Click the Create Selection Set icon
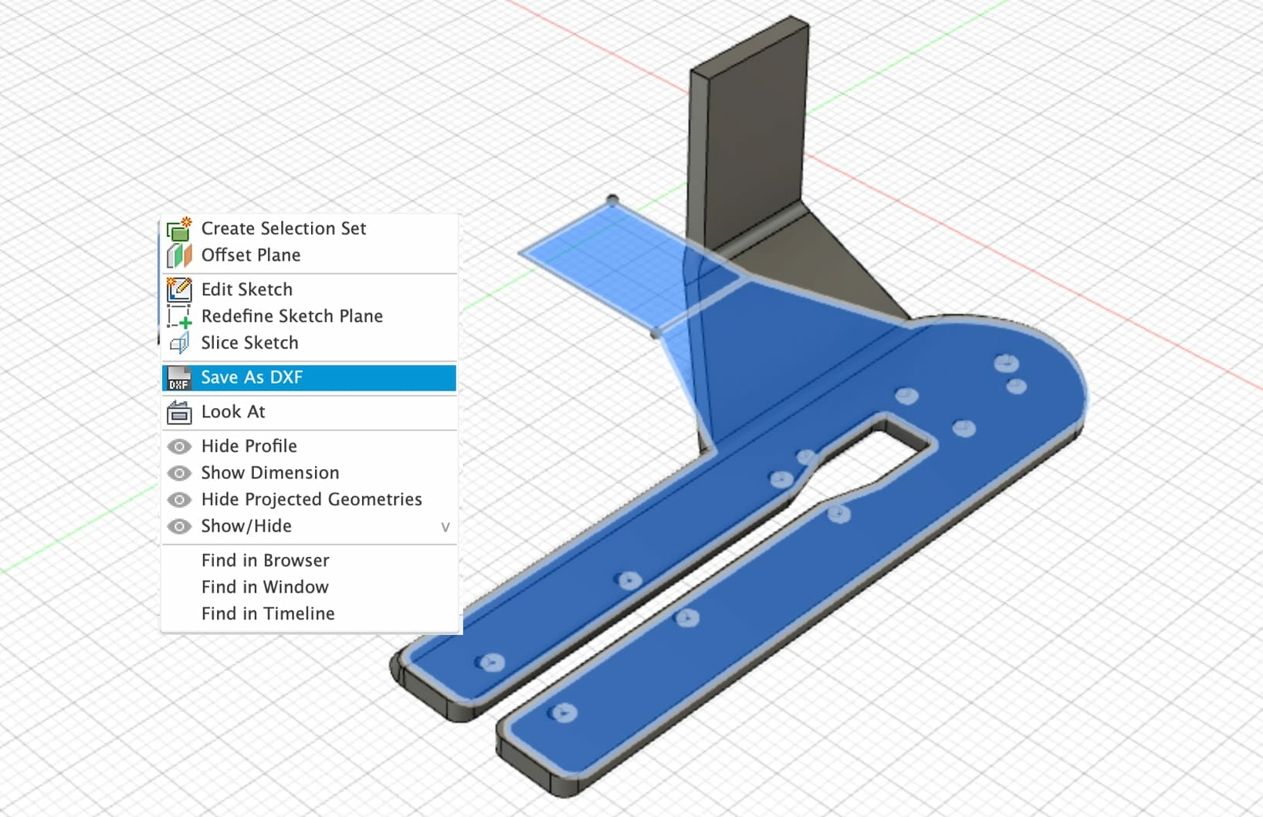The image size is (1263, 817). [179, 228]
